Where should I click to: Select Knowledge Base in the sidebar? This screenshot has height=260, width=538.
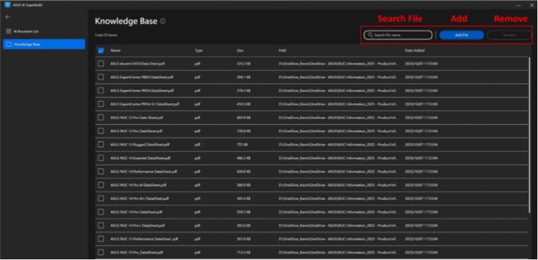coord(44,44)
